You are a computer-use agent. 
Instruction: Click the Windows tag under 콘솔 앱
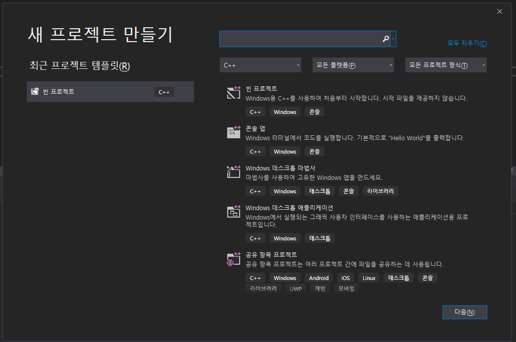285,152
